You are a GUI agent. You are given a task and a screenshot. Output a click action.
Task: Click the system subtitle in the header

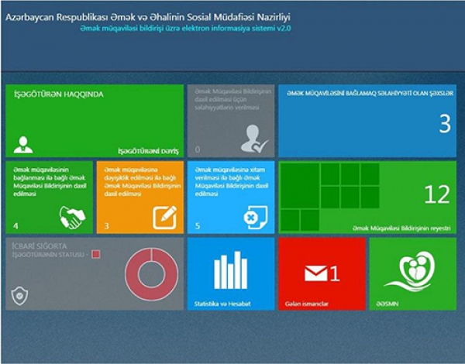(190, 29)
